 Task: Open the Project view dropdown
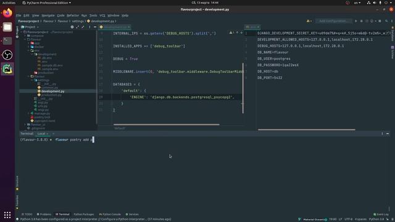(30, 27)
